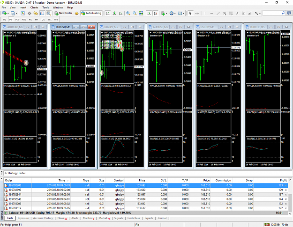Enable Auto Scroll on the chart
The height and width of the screenshot is (227, 293).
click(x=149, y=13)
